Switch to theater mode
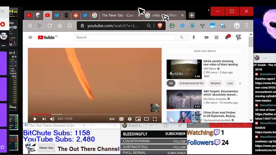Screen dimensions: 276x155 point(147,119)
